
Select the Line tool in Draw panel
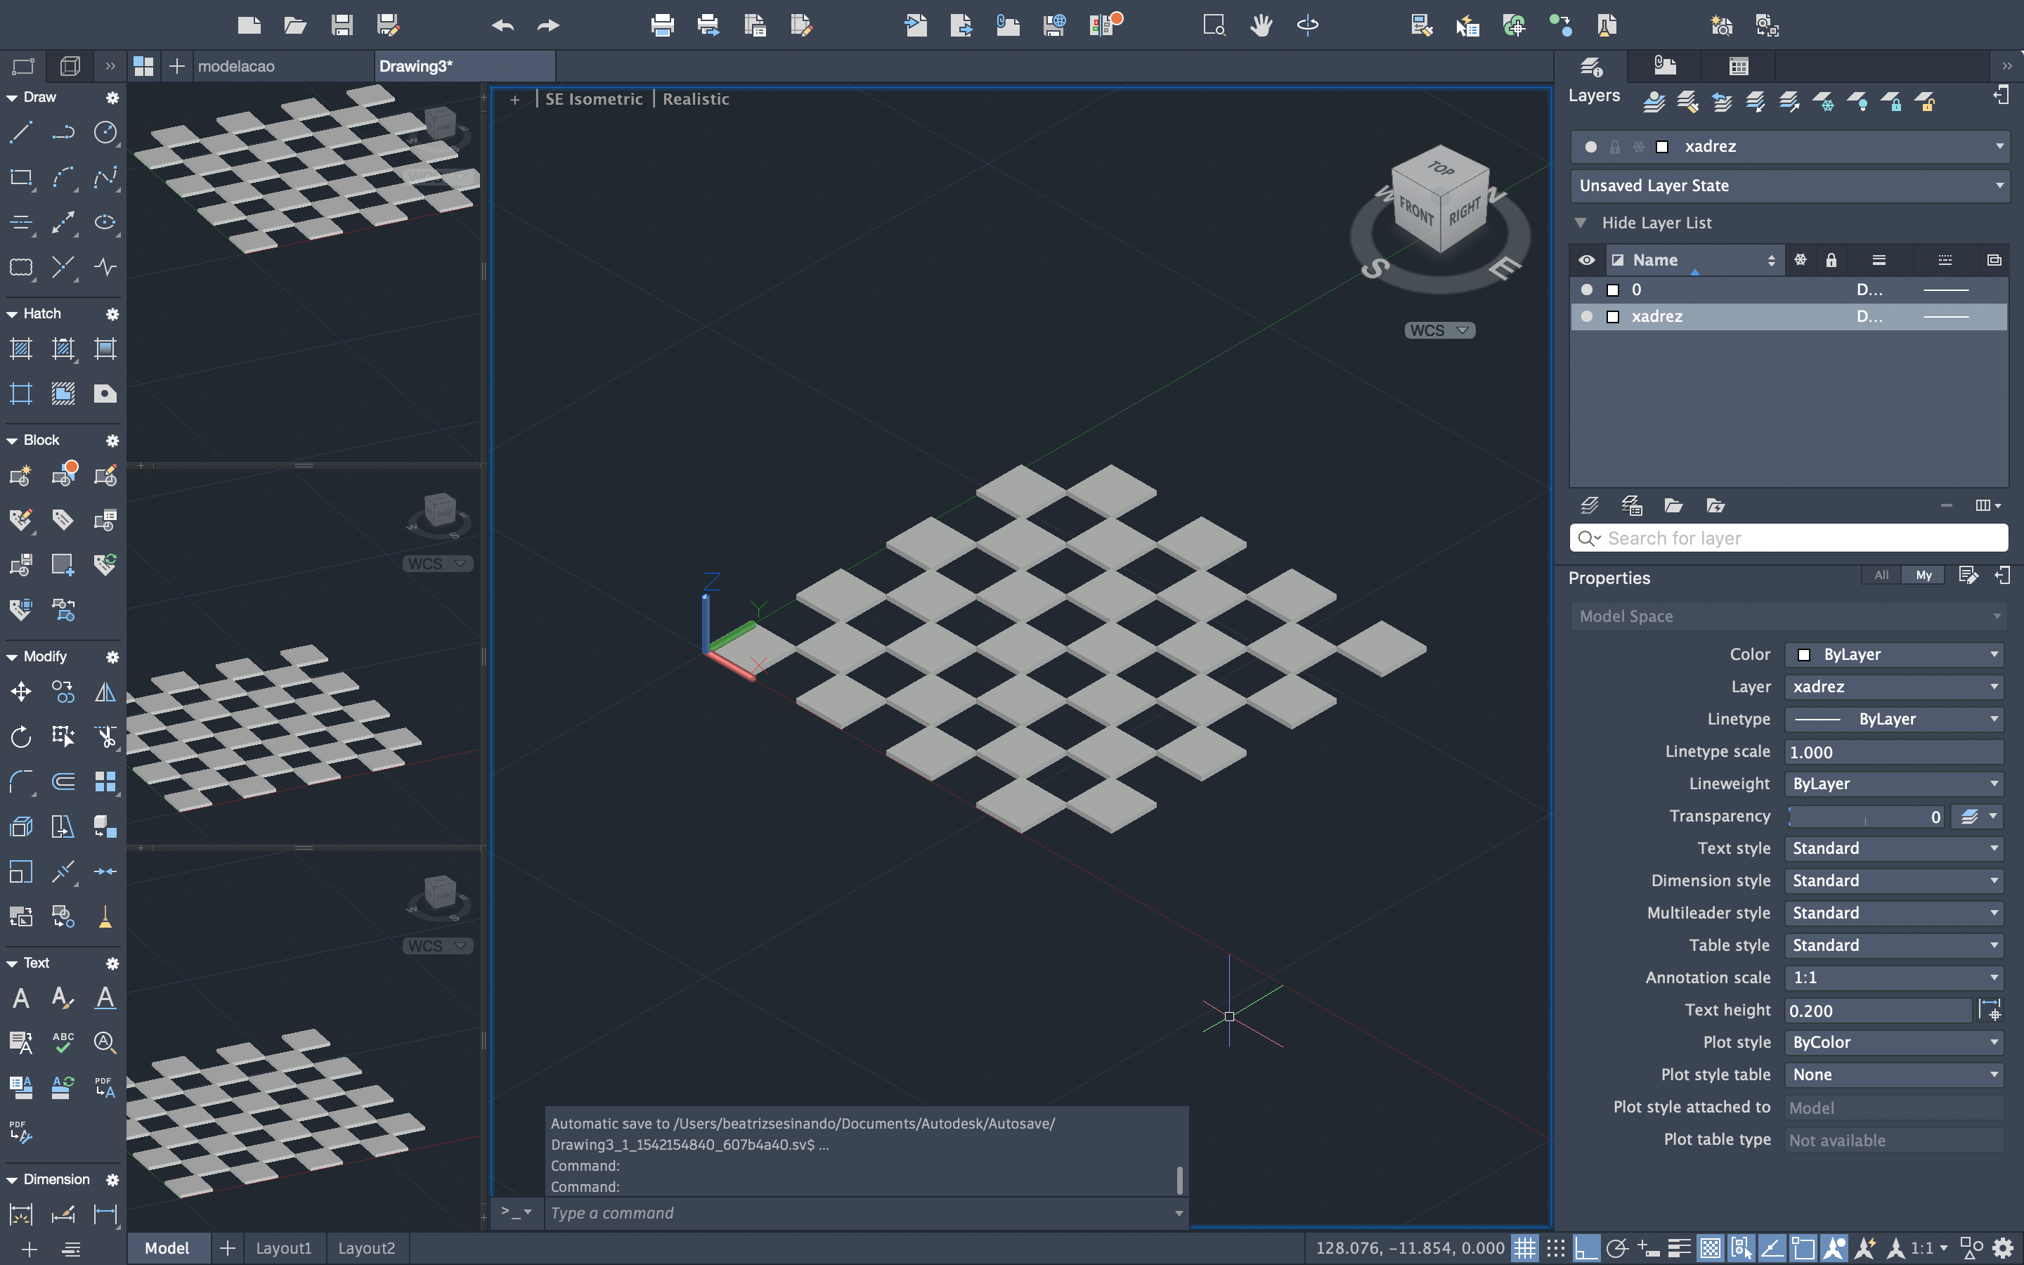[x=21, y=132]
